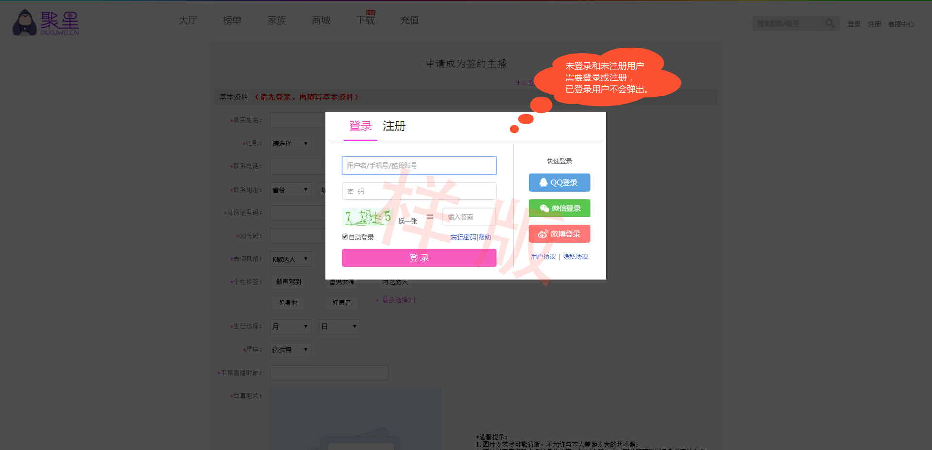Sign in with 微信登录 button
932x450 pixels.
pyautogui.click(x=559, y=208)
